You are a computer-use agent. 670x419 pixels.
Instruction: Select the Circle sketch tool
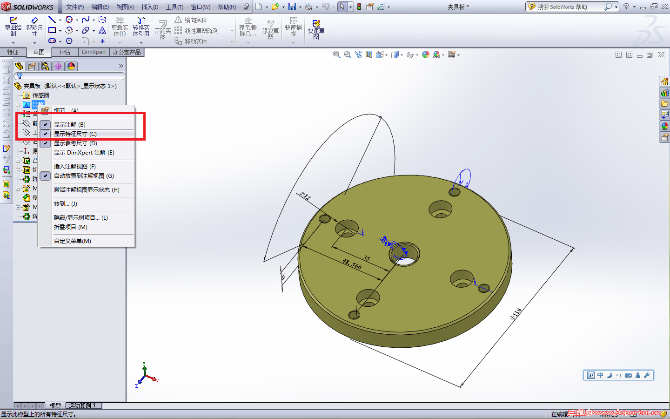(69, 20)
